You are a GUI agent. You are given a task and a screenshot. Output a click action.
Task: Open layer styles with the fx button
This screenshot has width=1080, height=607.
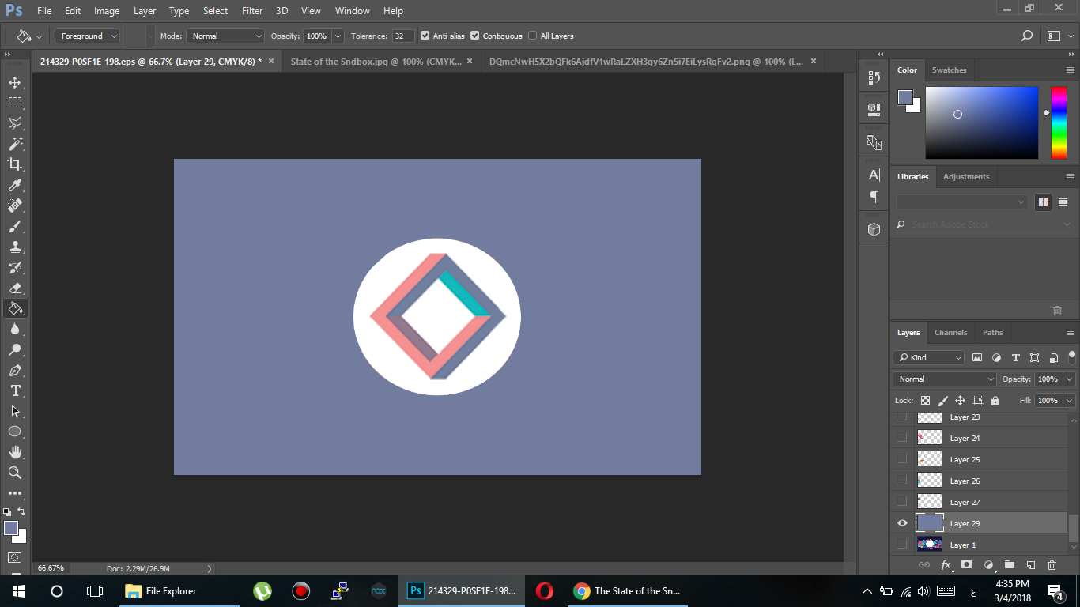[946, 565]
